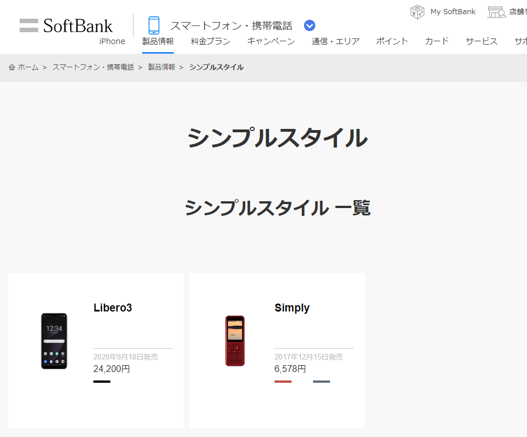527x437 pixels.
Task: Click the 2020年9月18日発売 release date
Action: point(126,357)
